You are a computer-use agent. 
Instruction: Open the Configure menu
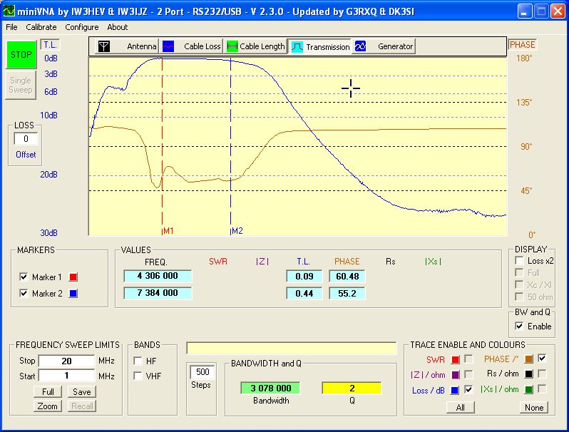coord(82,27)
